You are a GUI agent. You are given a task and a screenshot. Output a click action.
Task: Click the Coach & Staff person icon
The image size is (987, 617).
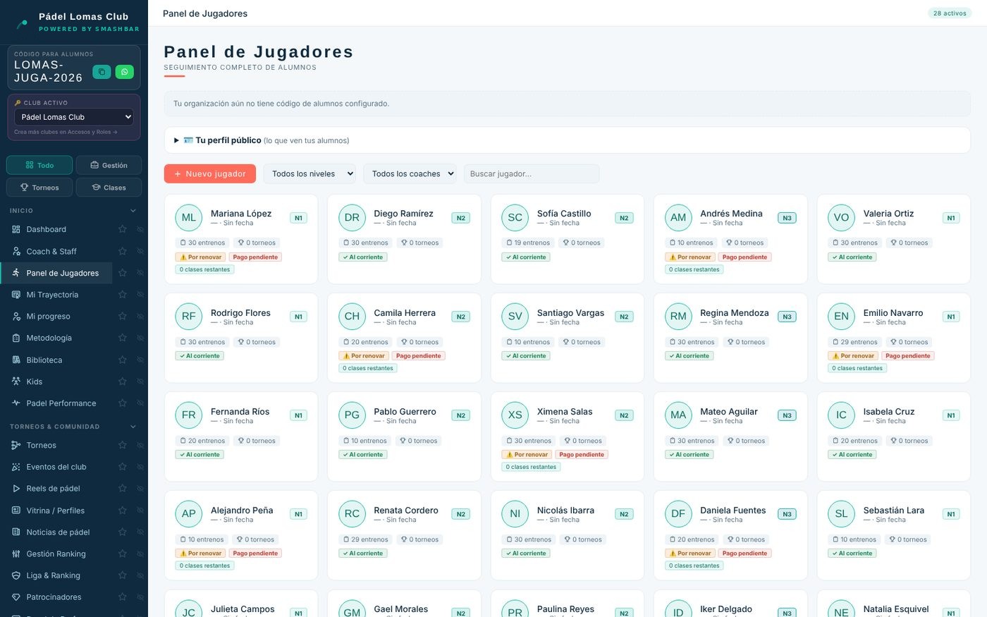click(16, 251)
